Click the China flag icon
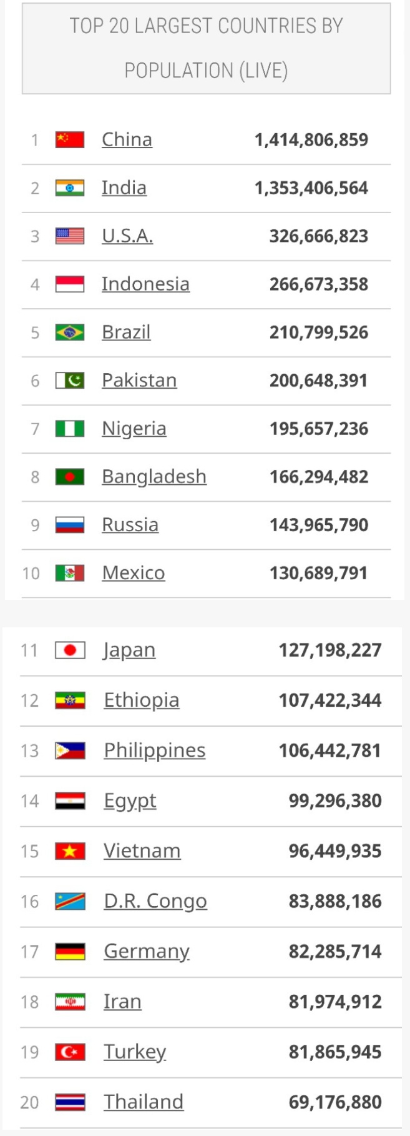This screenshot has width=410, height=1136. [x=70, y=139]
